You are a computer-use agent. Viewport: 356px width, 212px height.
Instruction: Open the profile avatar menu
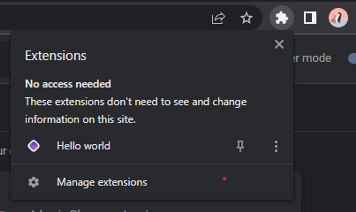point(338,18)
